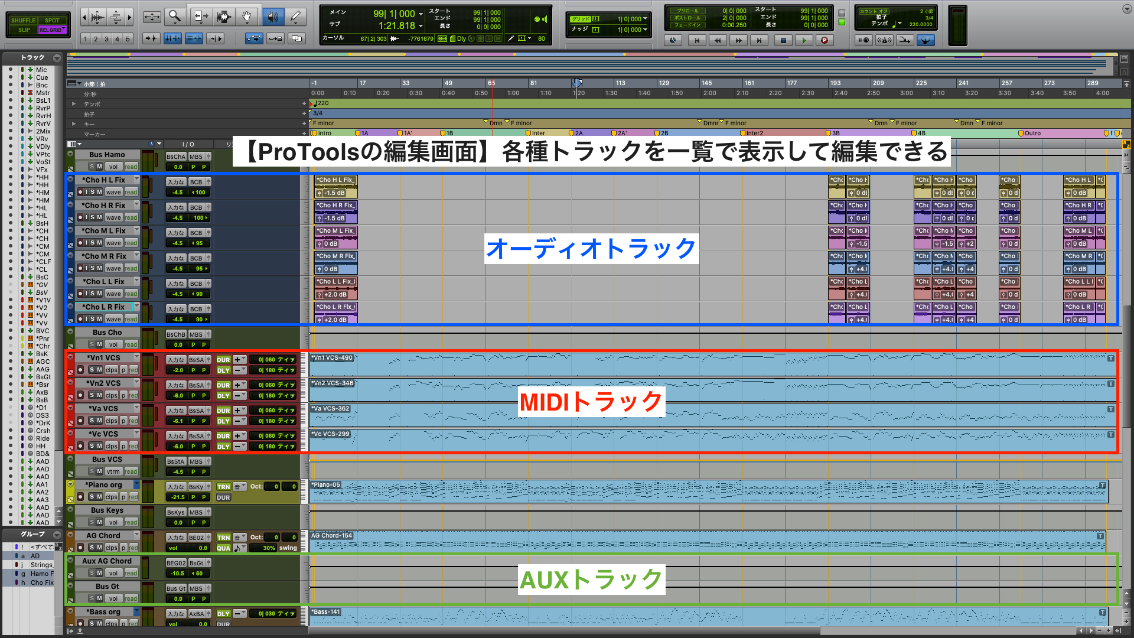Select the Grabber hand tool
Screen dimensions: 1134x638
247,17
